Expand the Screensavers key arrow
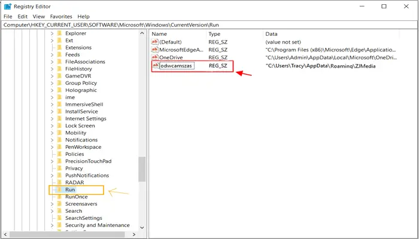419x239 pixels. coord(52,204)
